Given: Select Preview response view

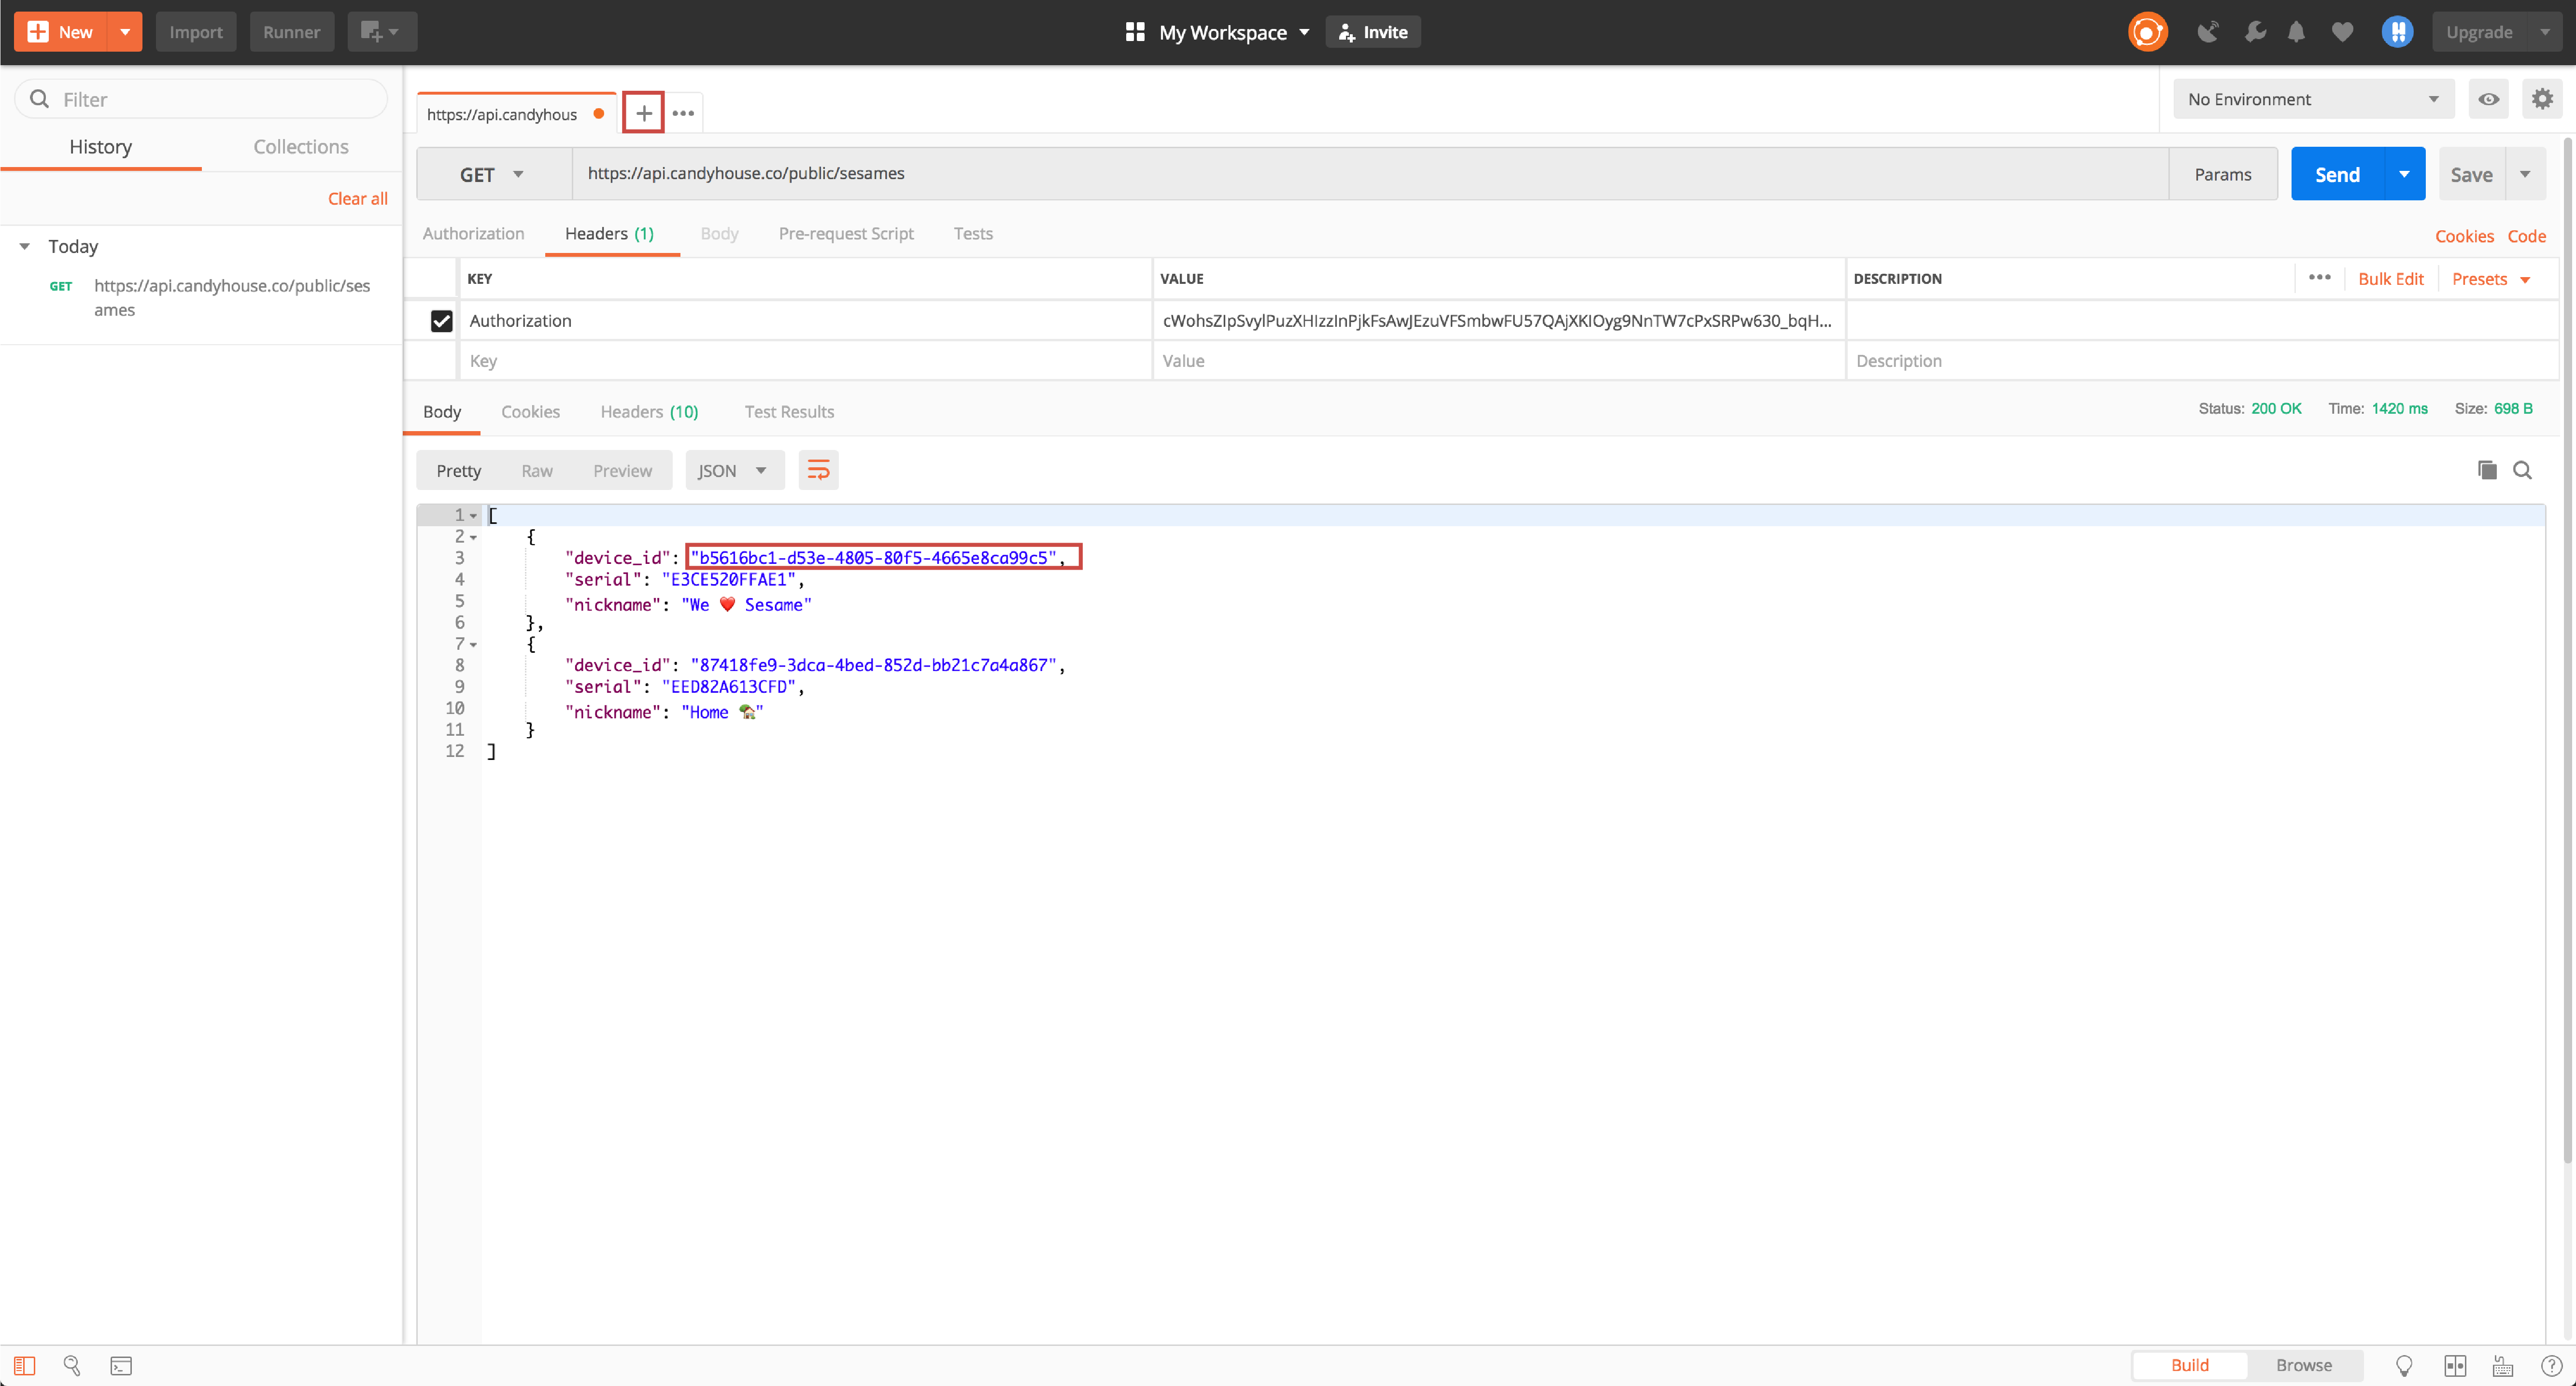Looking at the screenshot, I should point(622,471).
